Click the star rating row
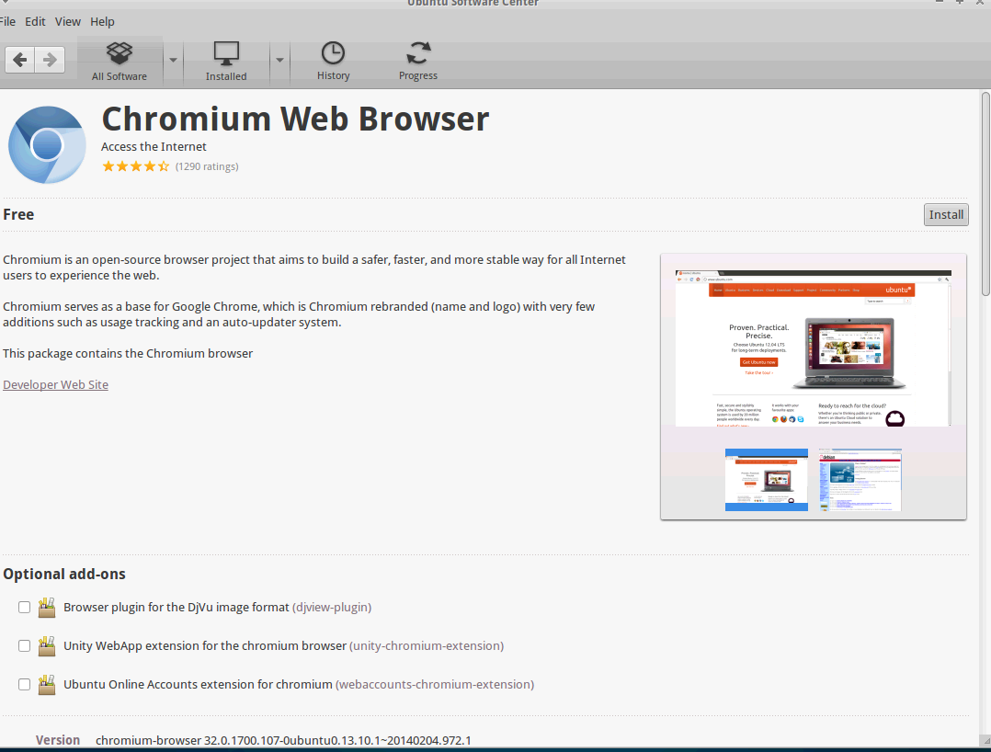Image resolution: width=991 pixels, height=752 pixels. click(136, 166)
